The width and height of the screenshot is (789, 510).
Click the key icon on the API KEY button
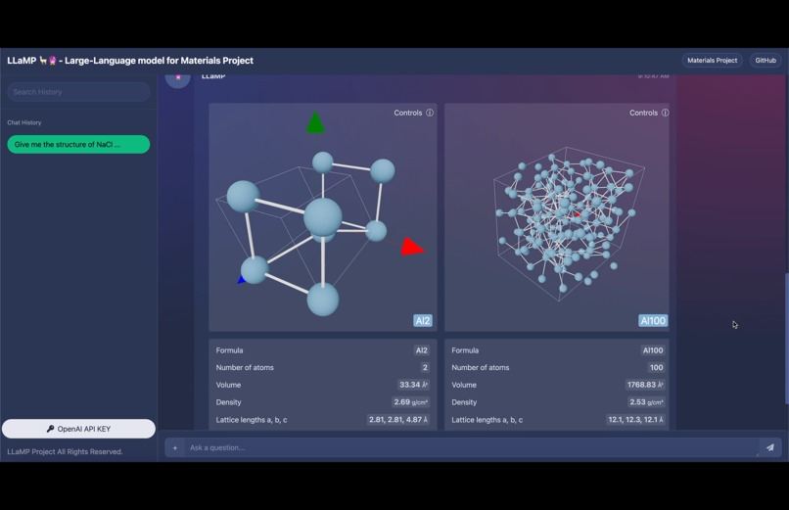coord(50,429)
